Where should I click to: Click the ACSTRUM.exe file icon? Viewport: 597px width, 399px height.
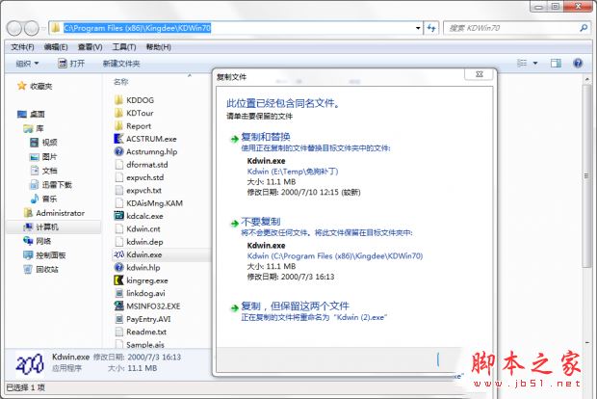[118, 139]
